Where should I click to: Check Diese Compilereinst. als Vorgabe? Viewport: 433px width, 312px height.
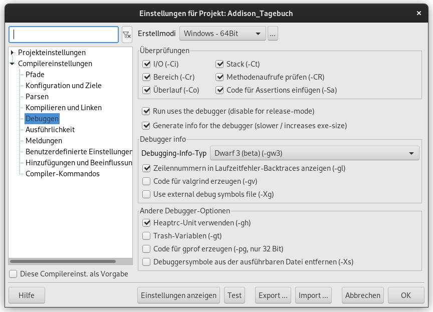(14, 274)
